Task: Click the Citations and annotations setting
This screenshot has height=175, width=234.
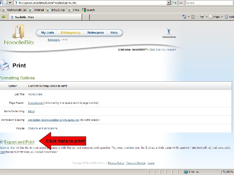Action: [43, 128]
